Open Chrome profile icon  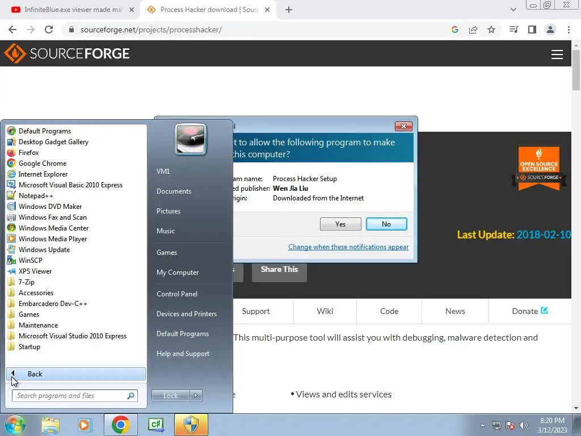[x=550, y=30]
